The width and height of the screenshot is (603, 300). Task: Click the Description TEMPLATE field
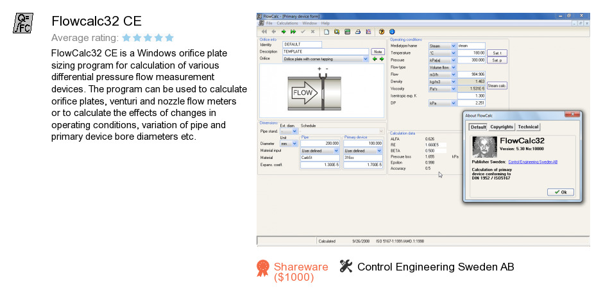(326, 51)
